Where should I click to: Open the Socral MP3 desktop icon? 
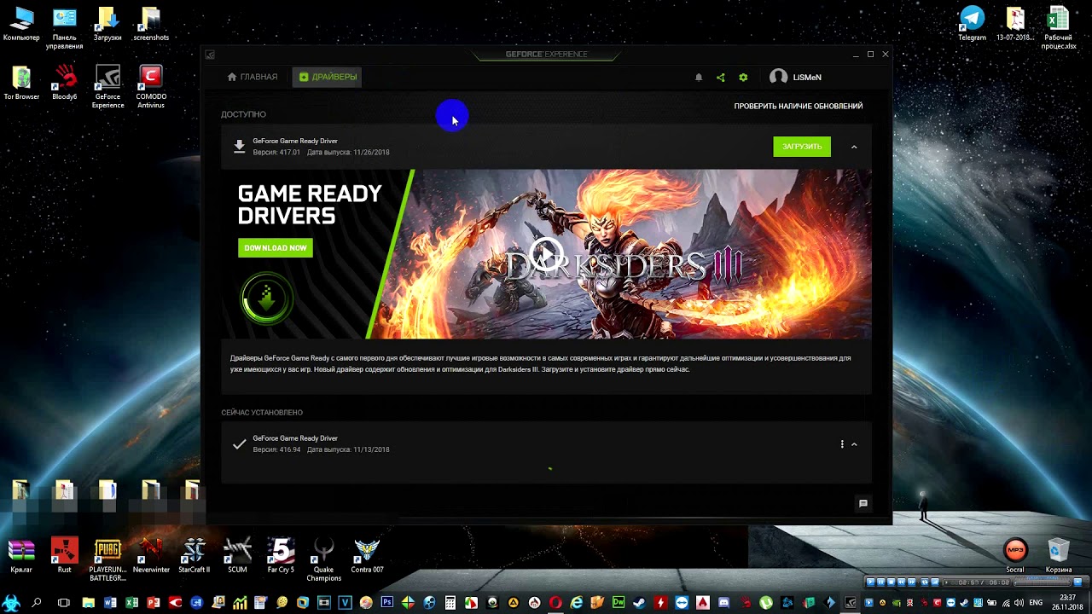click(x=1014, y=555)
